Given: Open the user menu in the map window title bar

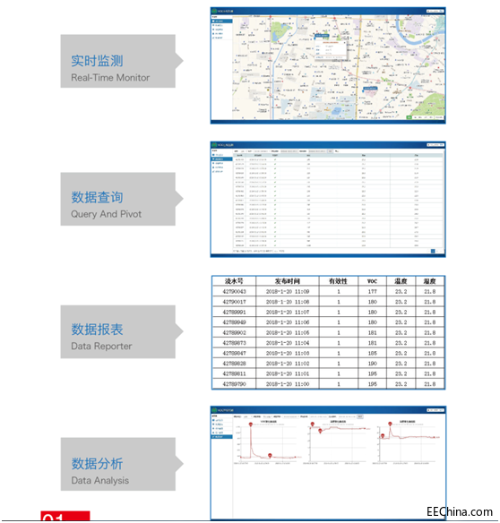Looking at the screenshot, I should click(435, 11).
